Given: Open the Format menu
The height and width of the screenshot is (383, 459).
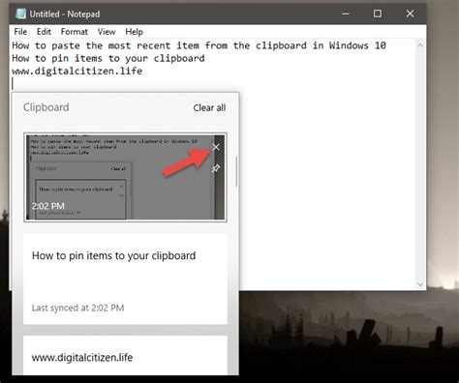Looking at the screenshot, I should (x=75, y=32).
